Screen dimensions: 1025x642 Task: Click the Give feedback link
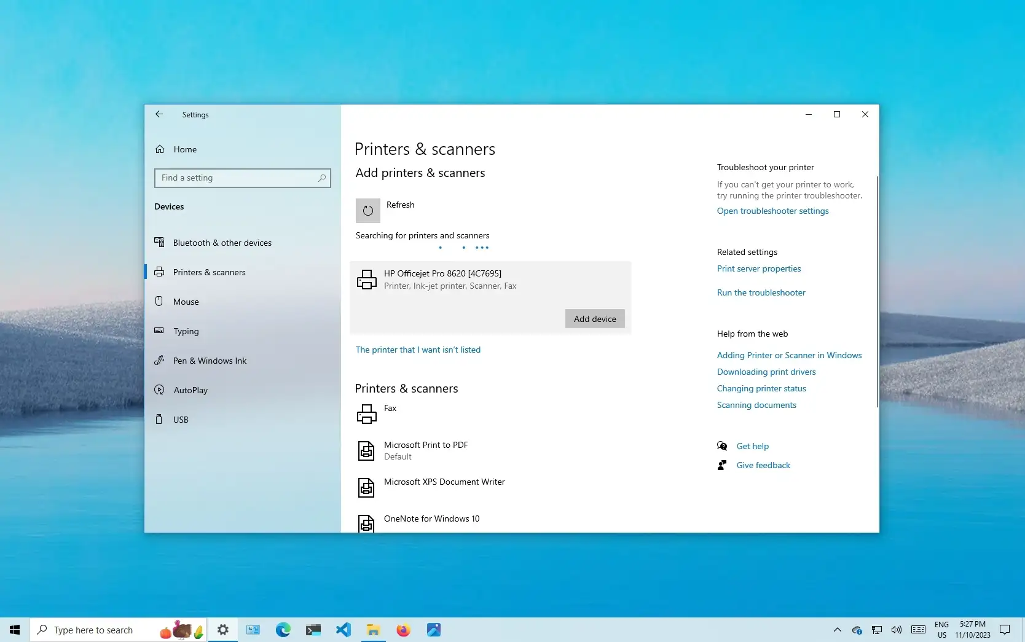[763, 465]
